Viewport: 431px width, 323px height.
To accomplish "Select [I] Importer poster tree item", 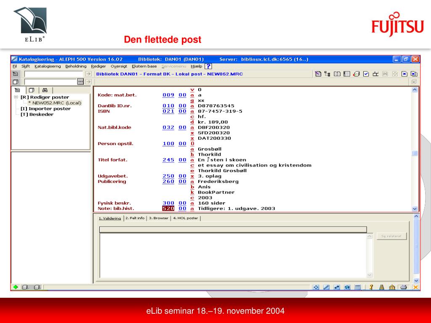I will pyautogui.click(x=45, y=109).
